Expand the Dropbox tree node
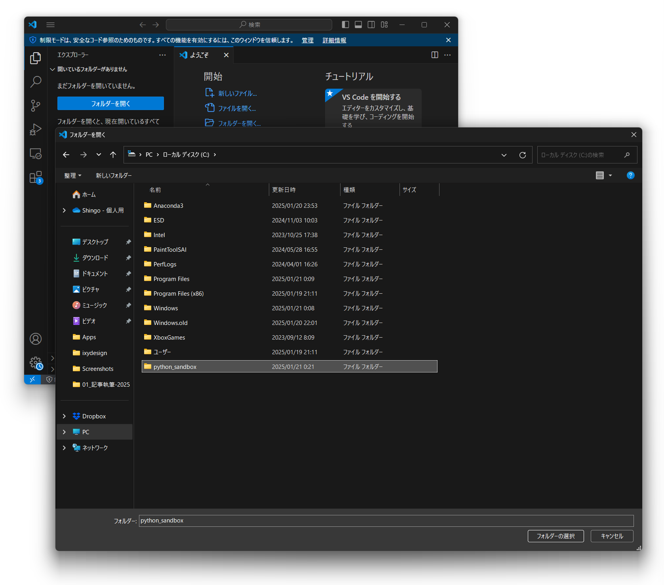664x585 pixels. point(64,416)
